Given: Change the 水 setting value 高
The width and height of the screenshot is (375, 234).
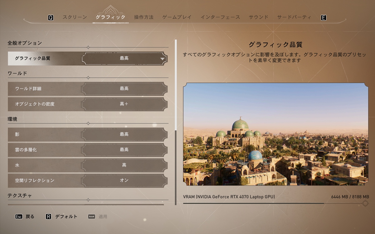Looking at the screenshot, I should pyautogui.click(x=124, y=165).
